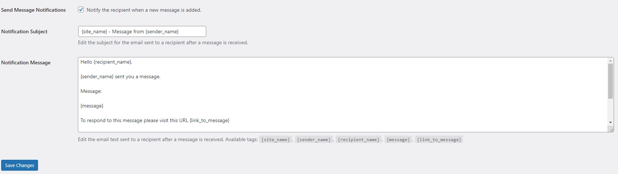This screenshot has height=174, width=618.
Task: Click the Notification Subject input field
Action: coord(142,31)
